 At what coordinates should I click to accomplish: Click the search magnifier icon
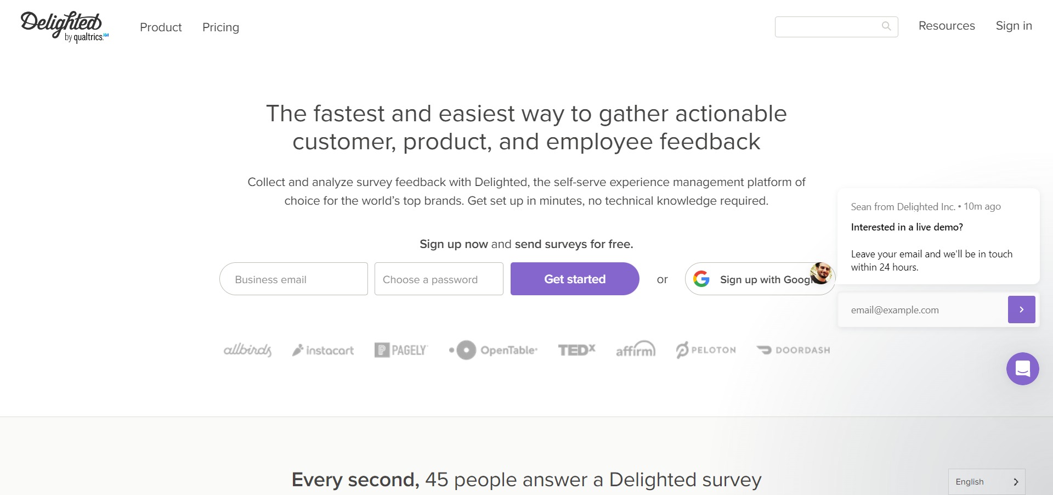click(x=886, y=26)
